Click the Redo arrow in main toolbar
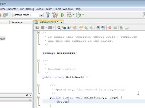The height and width of the screenshot is (108, 145). [5, 15]
